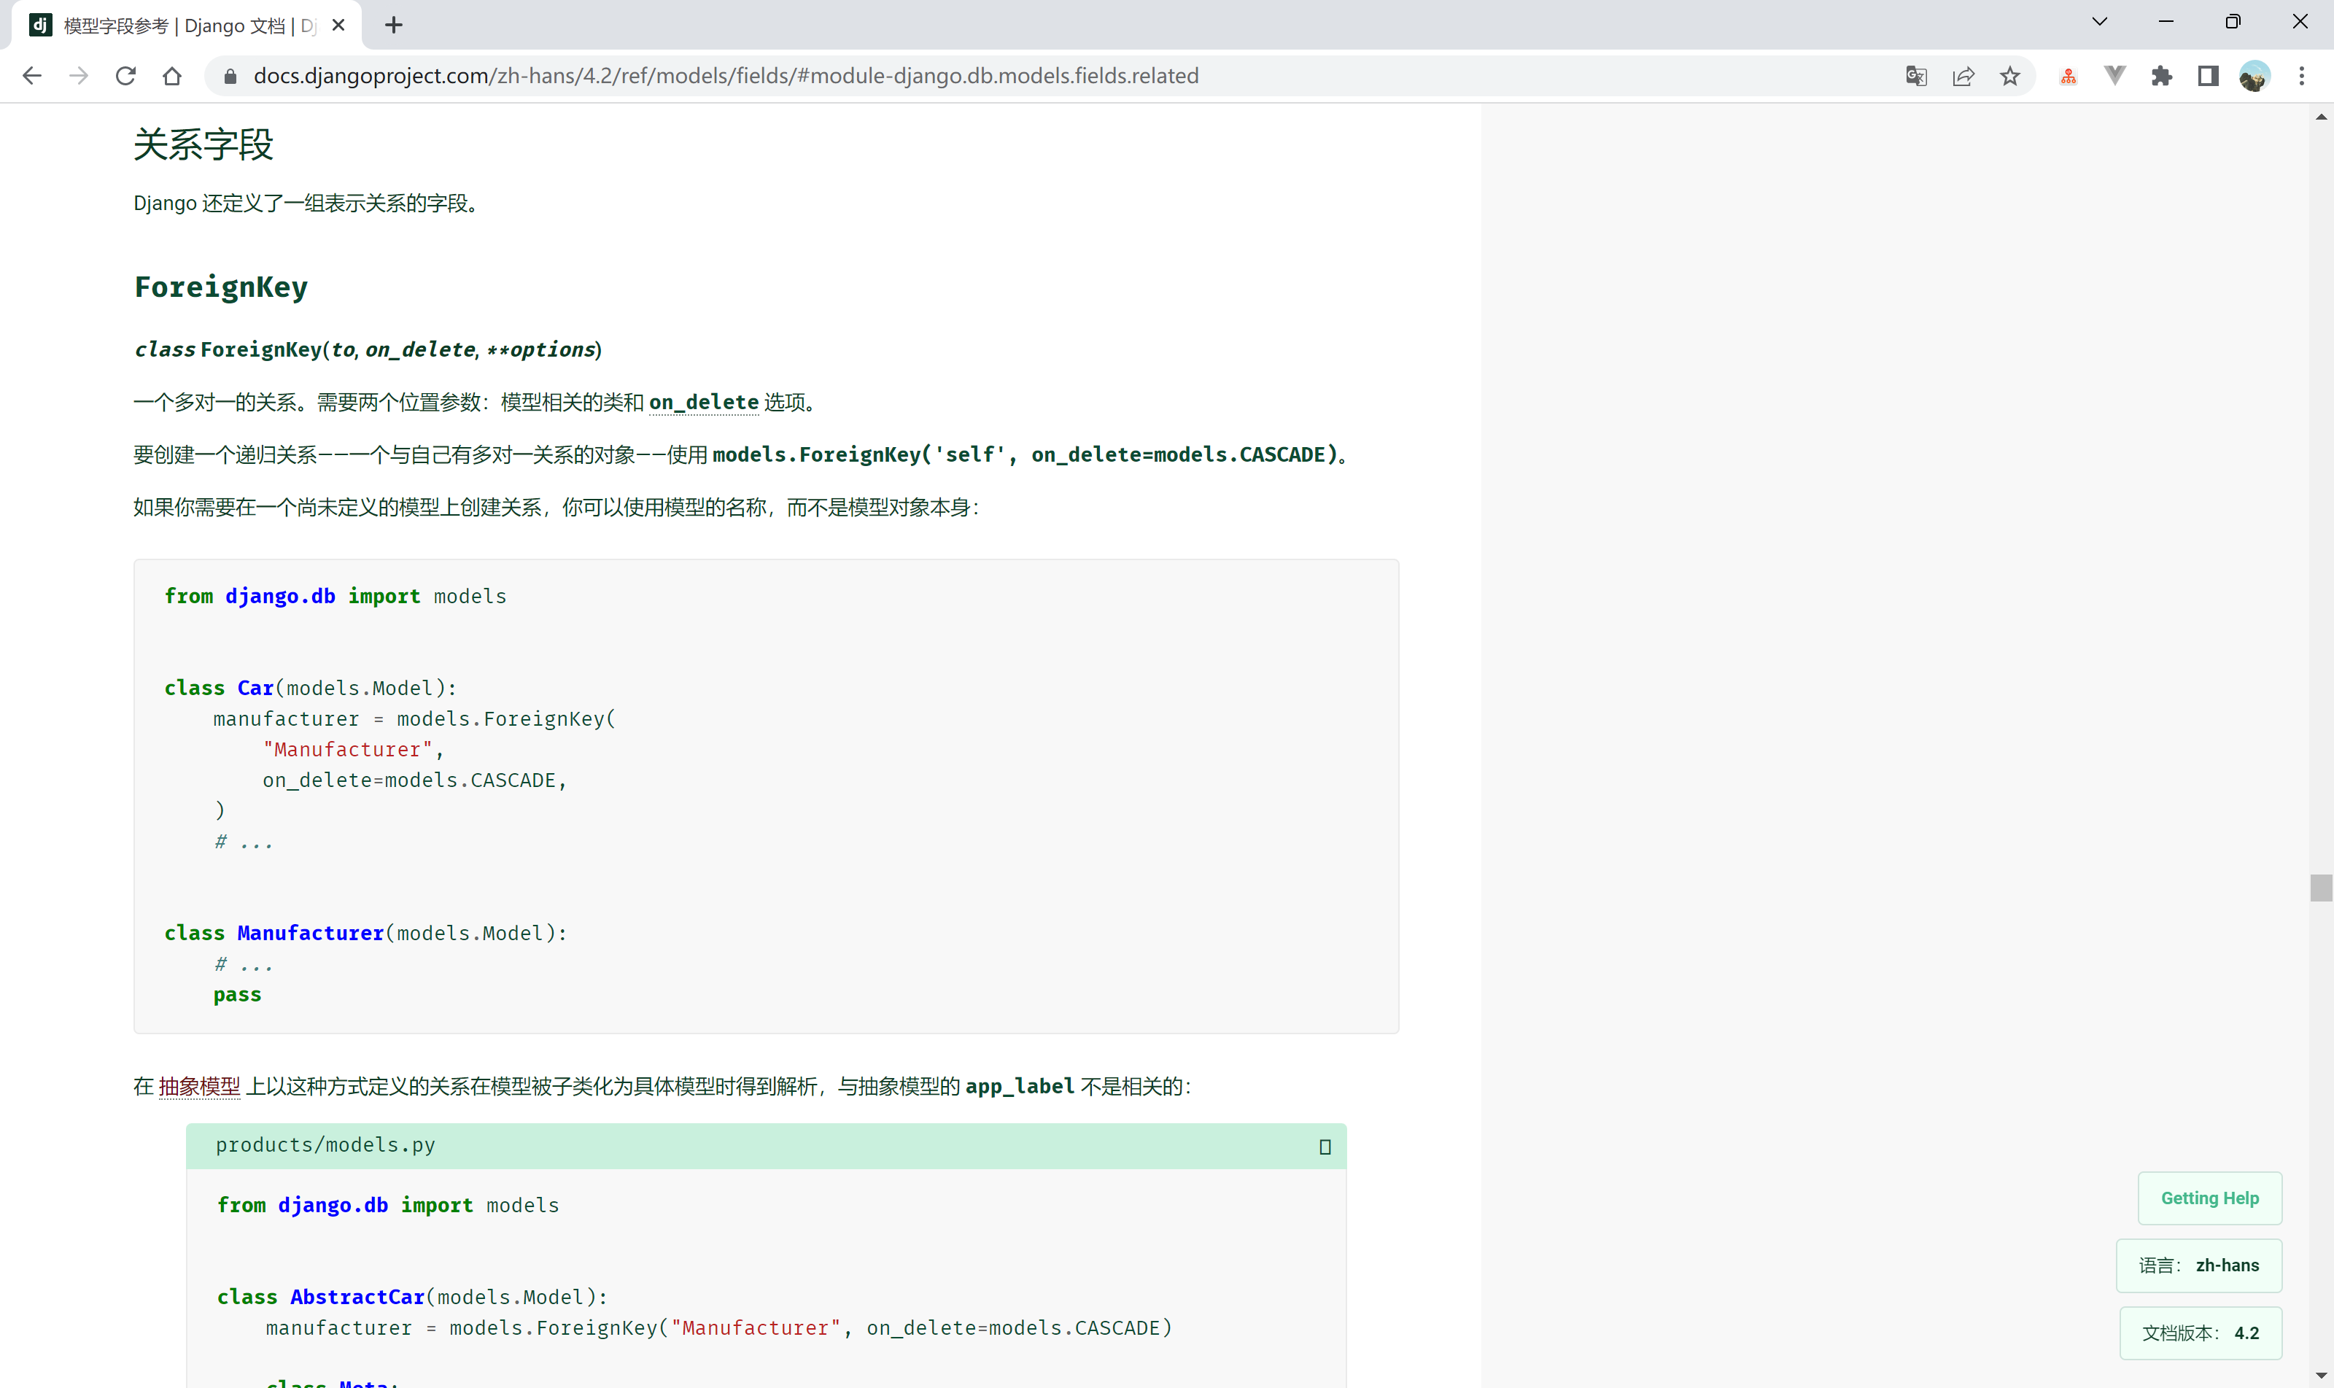Open the language zh-hans selector

pos(2198,1265)
